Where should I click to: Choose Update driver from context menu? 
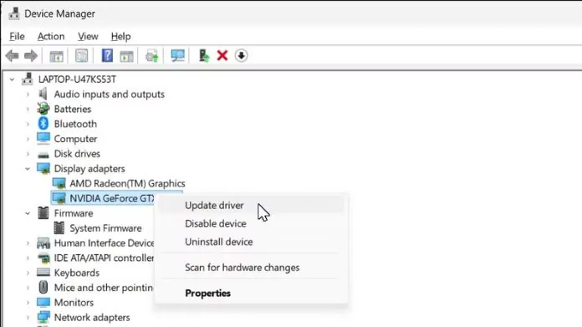(x=252, y=205)
